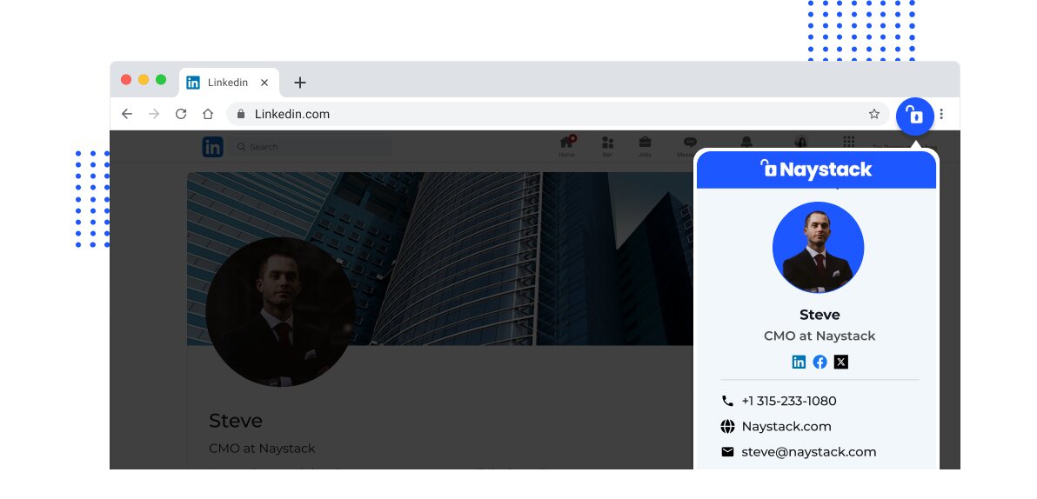This screenshot has width=1037, height=499.
Task: Click the LinkedIn profile cover image
Action: coord(440,258)
